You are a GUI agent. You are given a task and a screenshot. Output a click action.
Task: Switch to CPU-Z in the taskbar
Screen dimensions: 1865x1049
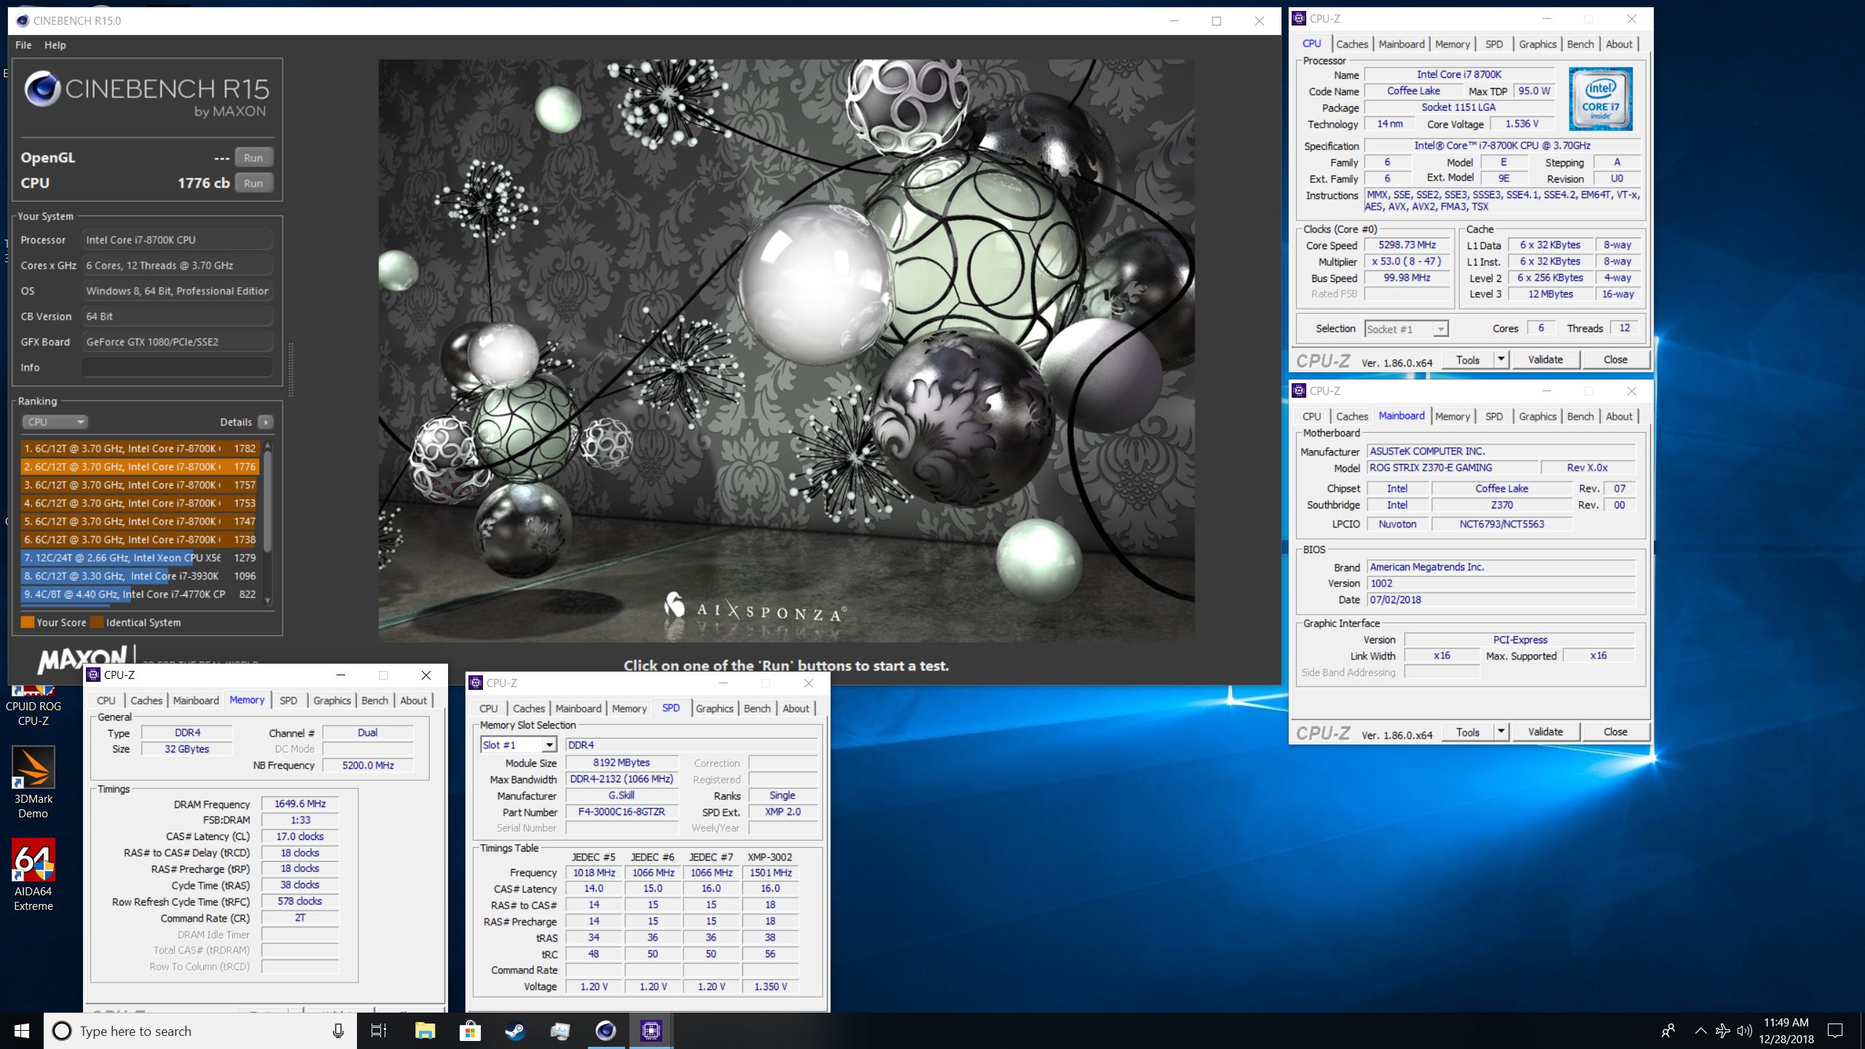(x=651, y=1031)
